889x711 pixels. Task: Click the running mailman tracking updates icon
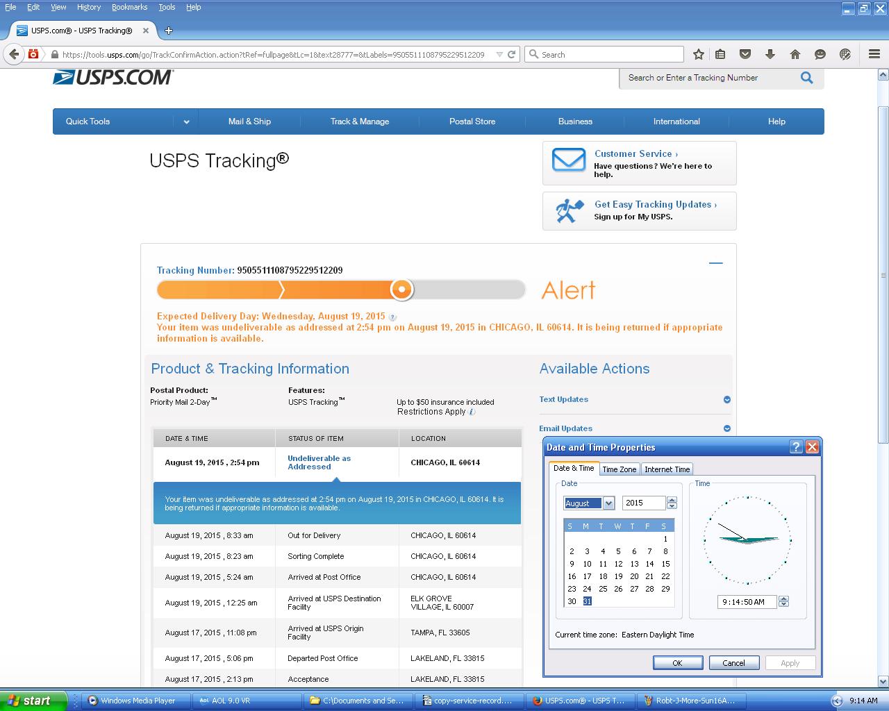[570, 210]
